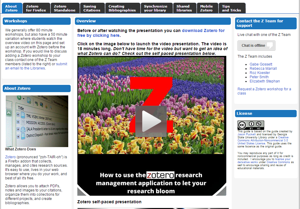The image size is (300, 209).
Task: Open Tips and Tricks tab
Action: click(232, 8)
